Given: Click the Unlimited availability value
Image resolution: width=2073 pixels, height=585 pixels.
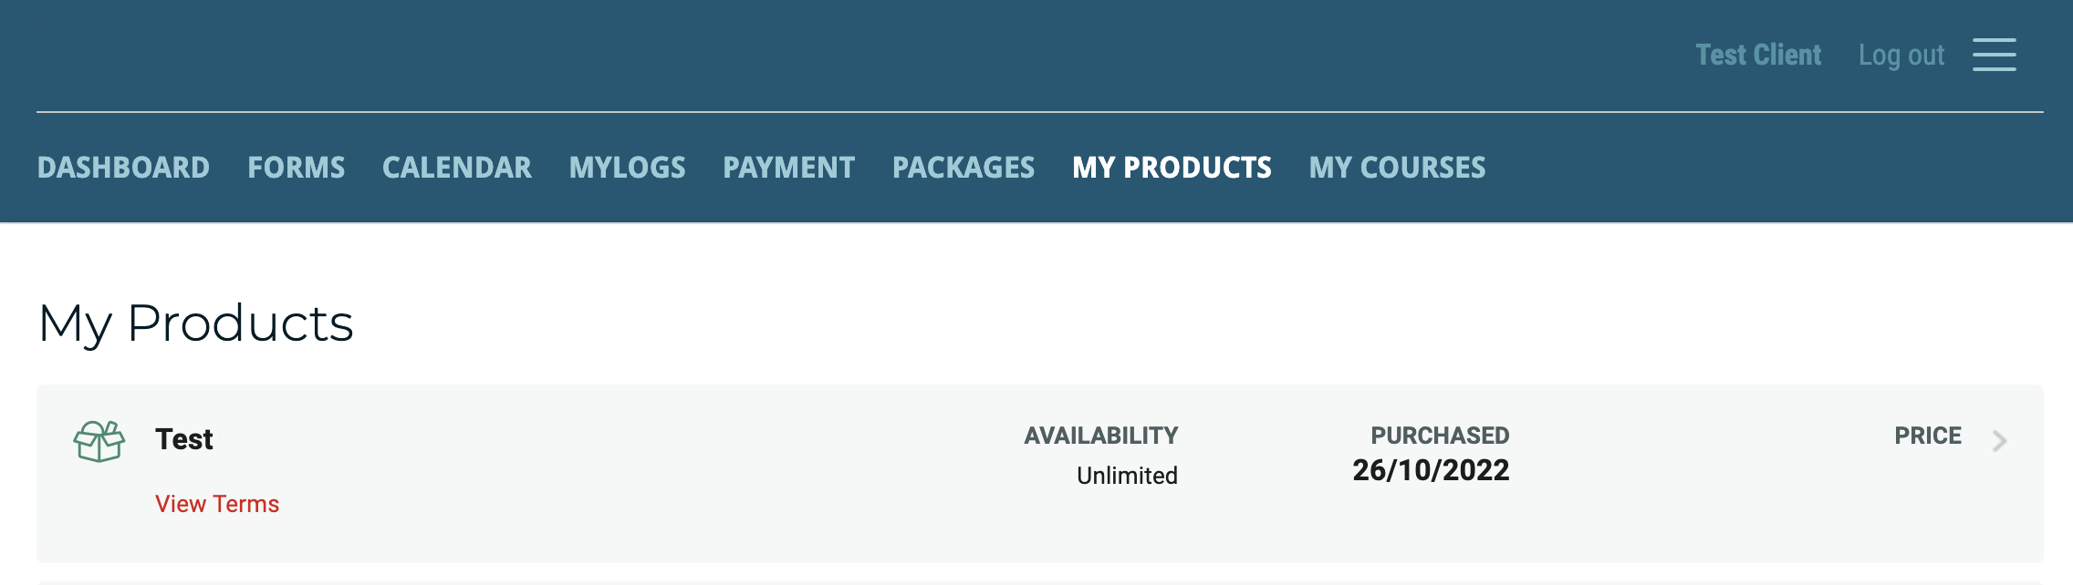Looking at the screenshot, I should 1127,476.
